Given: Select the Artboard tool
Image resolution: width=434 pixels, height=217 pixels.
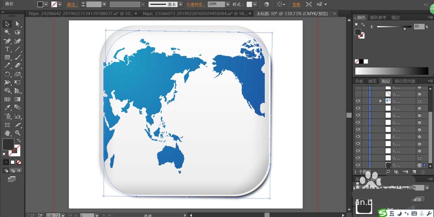Looking at the screenshot, I should (7, 125).
